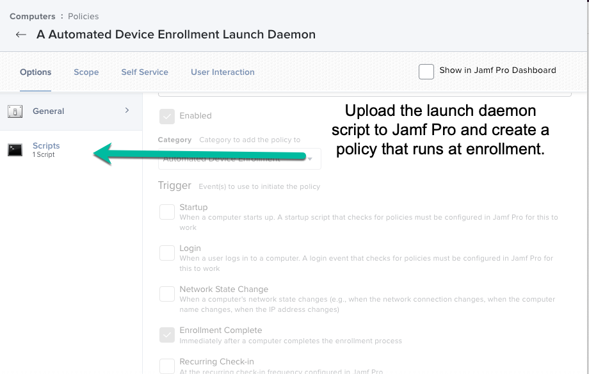
Task: Open the Self Service tab
Action: point(145,72)
